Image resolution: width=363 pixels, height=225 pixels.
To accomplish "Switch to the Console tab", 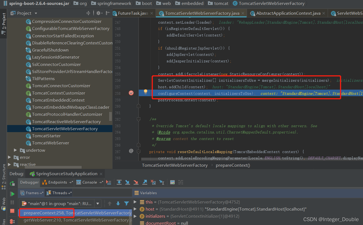I will 90,182.
